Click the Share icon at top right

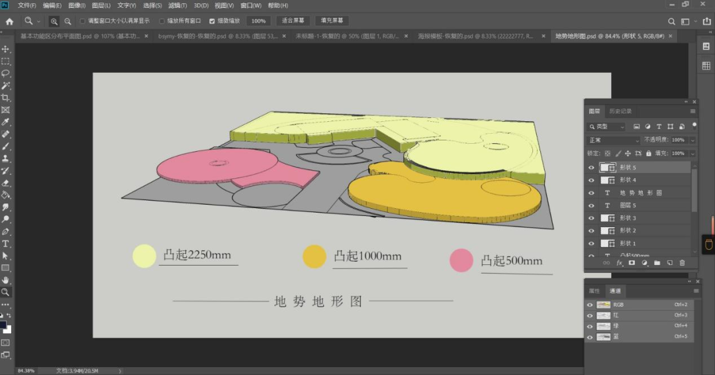pos(707,21)
